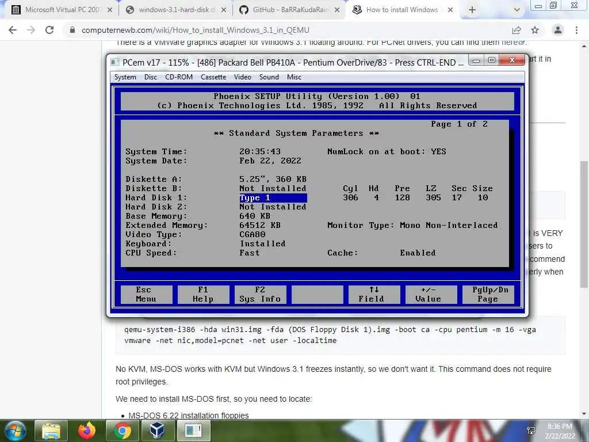Open the Chrome profile menu
This screenshot has width=589, height=442.
point(558,30)
